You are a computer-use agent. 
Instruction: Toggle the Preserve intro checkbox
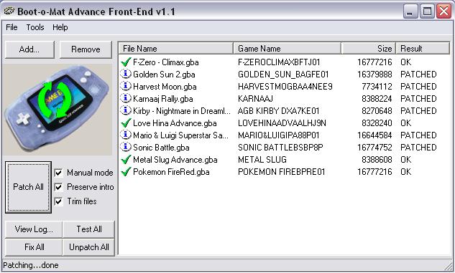click(58, 187)
